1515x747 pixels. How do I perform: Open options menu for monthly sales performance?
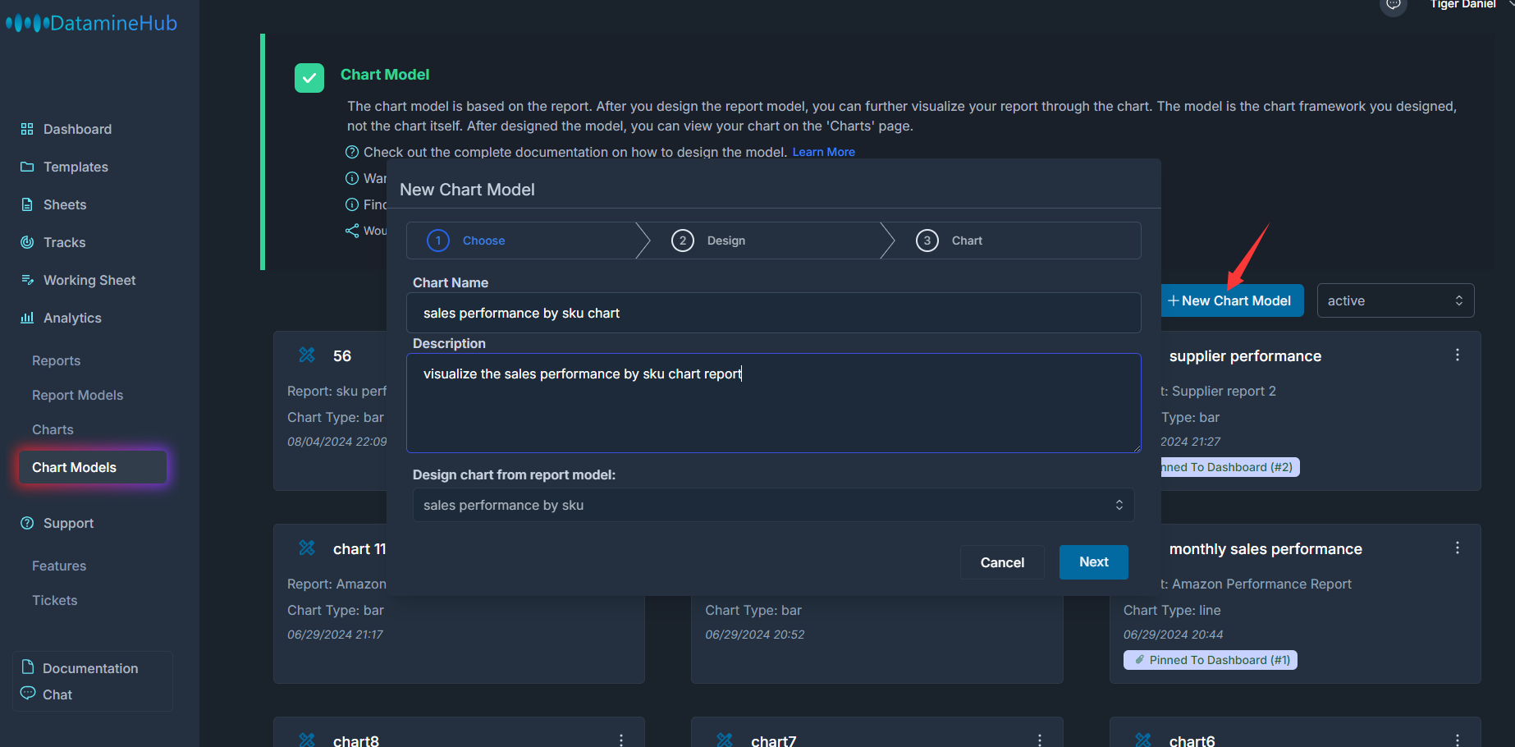click(1458, 548)
